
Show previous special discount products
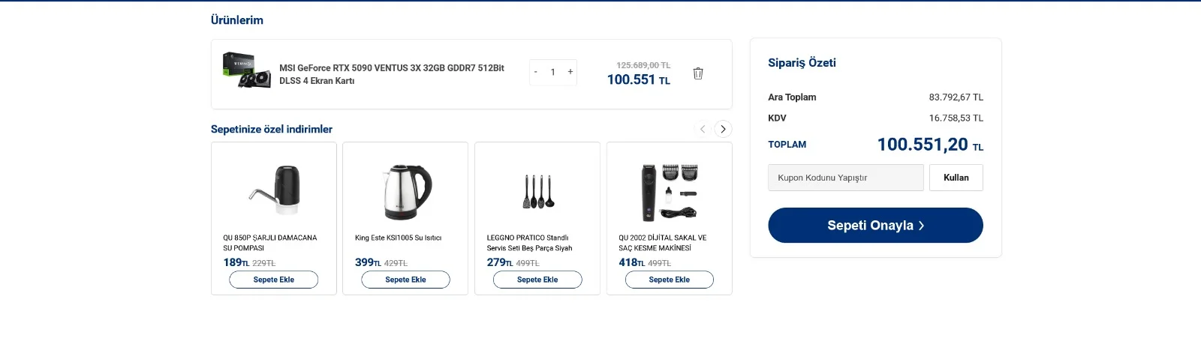[x=703, y=129]
